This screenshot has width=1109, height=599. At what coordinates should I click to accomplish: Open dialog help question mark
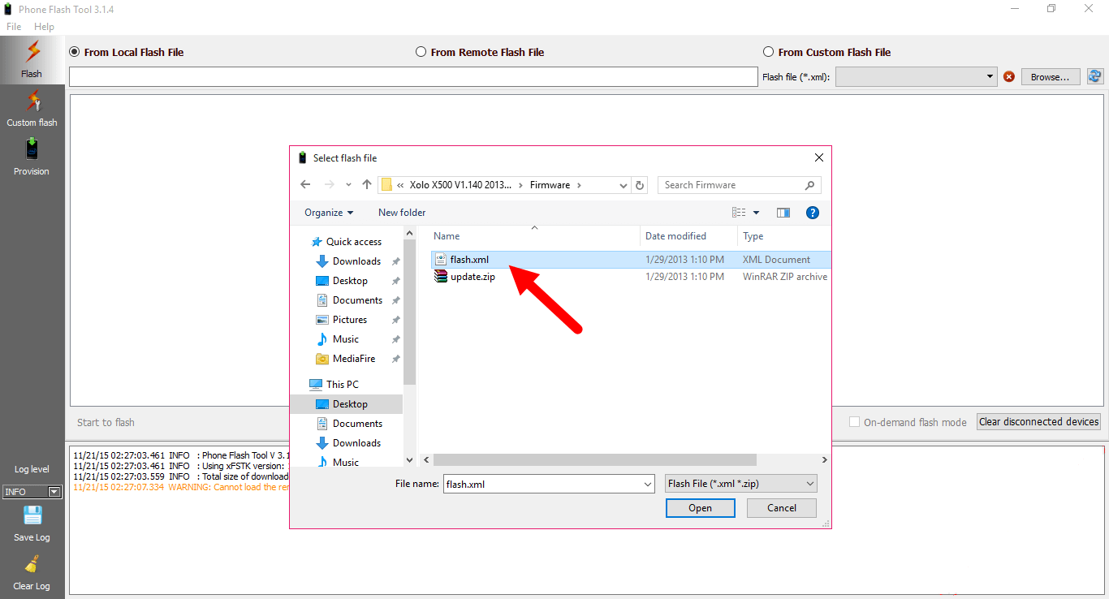pyautogui.click(x=812, y=213)
